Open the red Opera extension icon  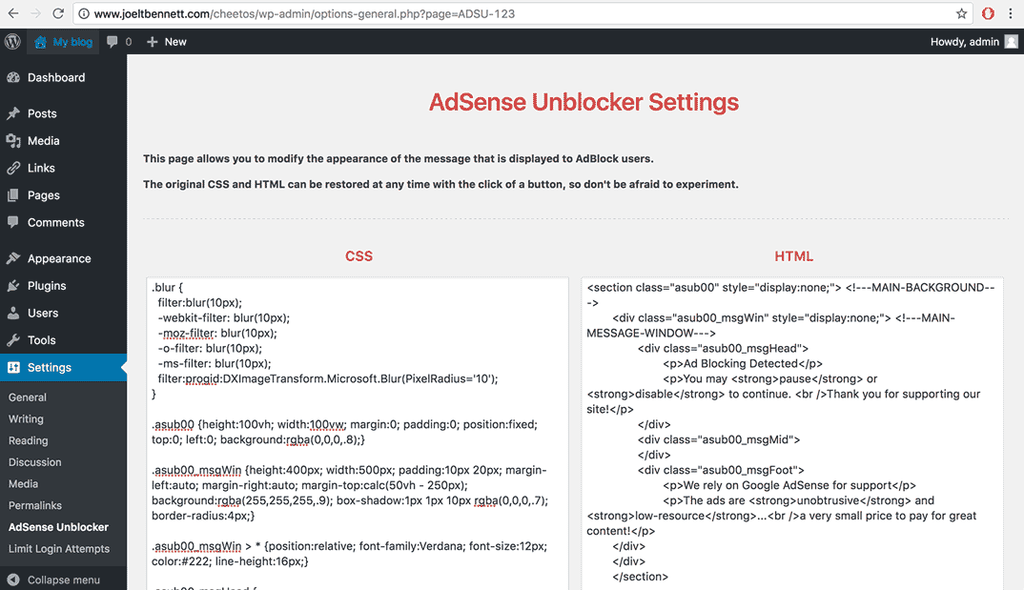tap(988, 13)
